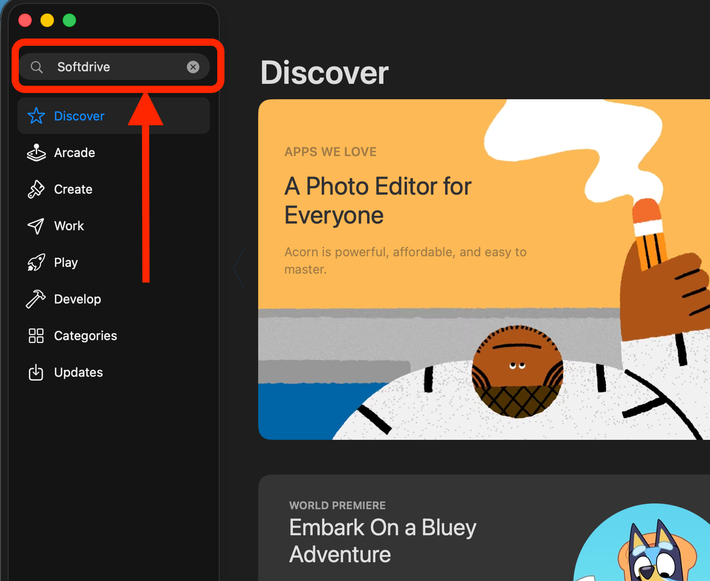This screenshot has height=581, width=710.
Task: Open the Updates sidebar section
Action: click(114, 372)
